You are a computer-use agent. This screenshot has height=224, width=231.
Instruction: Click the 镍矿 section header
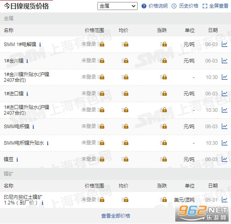8,174
